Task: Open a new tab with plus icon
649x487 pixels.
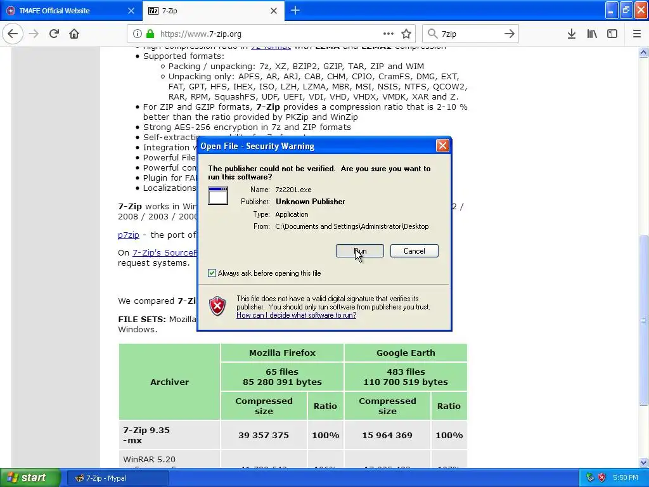Action: 295,10
